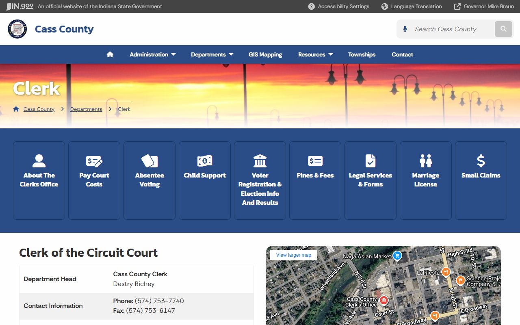Click Clerk of the Circuit Court heading

pos(89,253)
